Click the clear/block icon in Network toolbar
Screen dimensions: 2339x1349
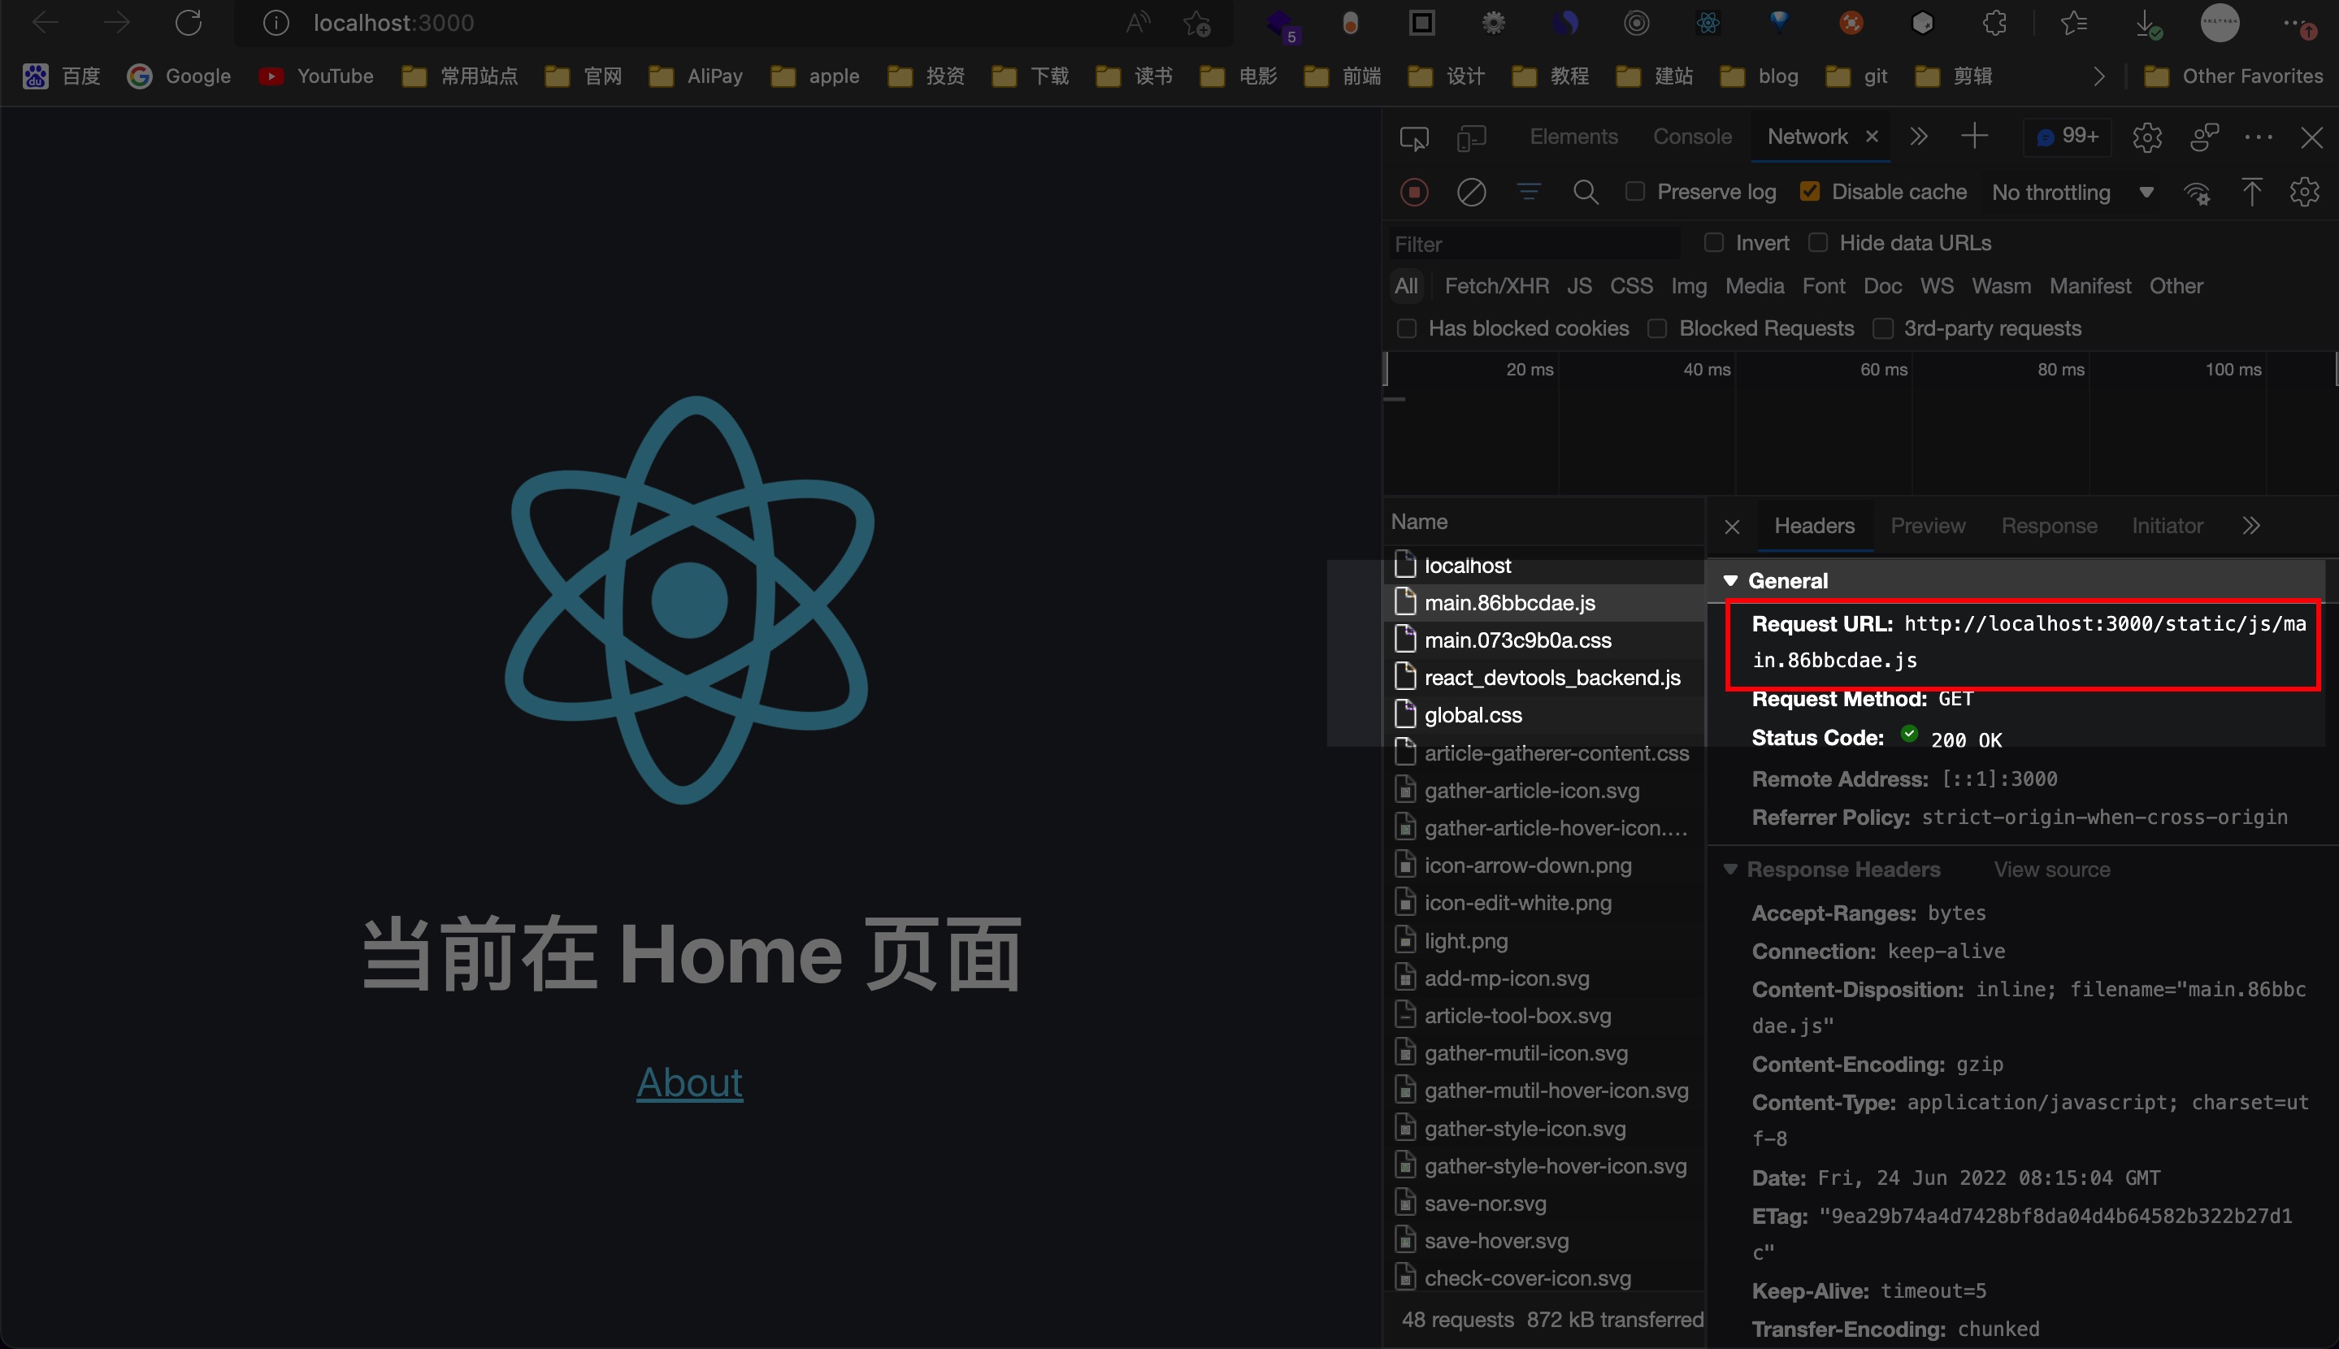click(x=1472, y=191)
